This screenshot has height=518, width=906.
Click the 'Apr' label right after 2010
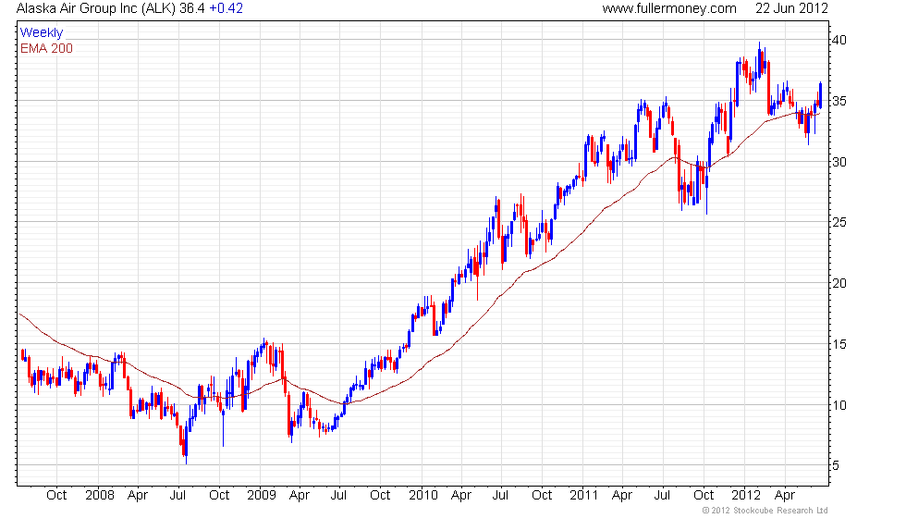click(461, 496)
